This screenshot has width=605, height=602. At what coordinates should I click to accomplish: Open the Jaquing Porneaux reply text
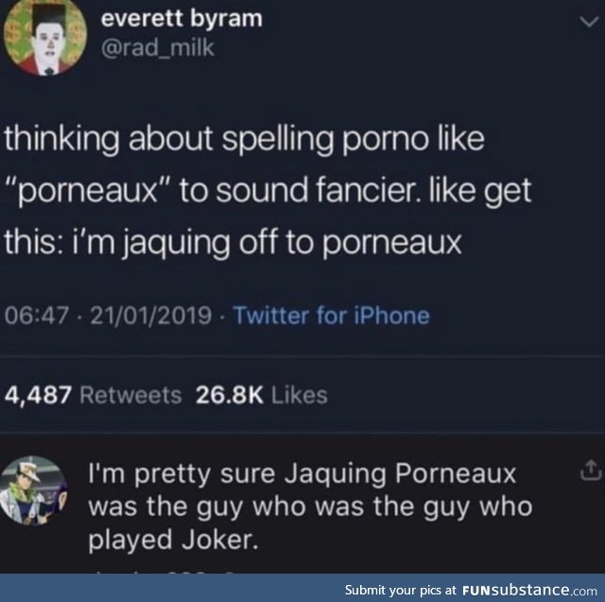click(310, 507)
